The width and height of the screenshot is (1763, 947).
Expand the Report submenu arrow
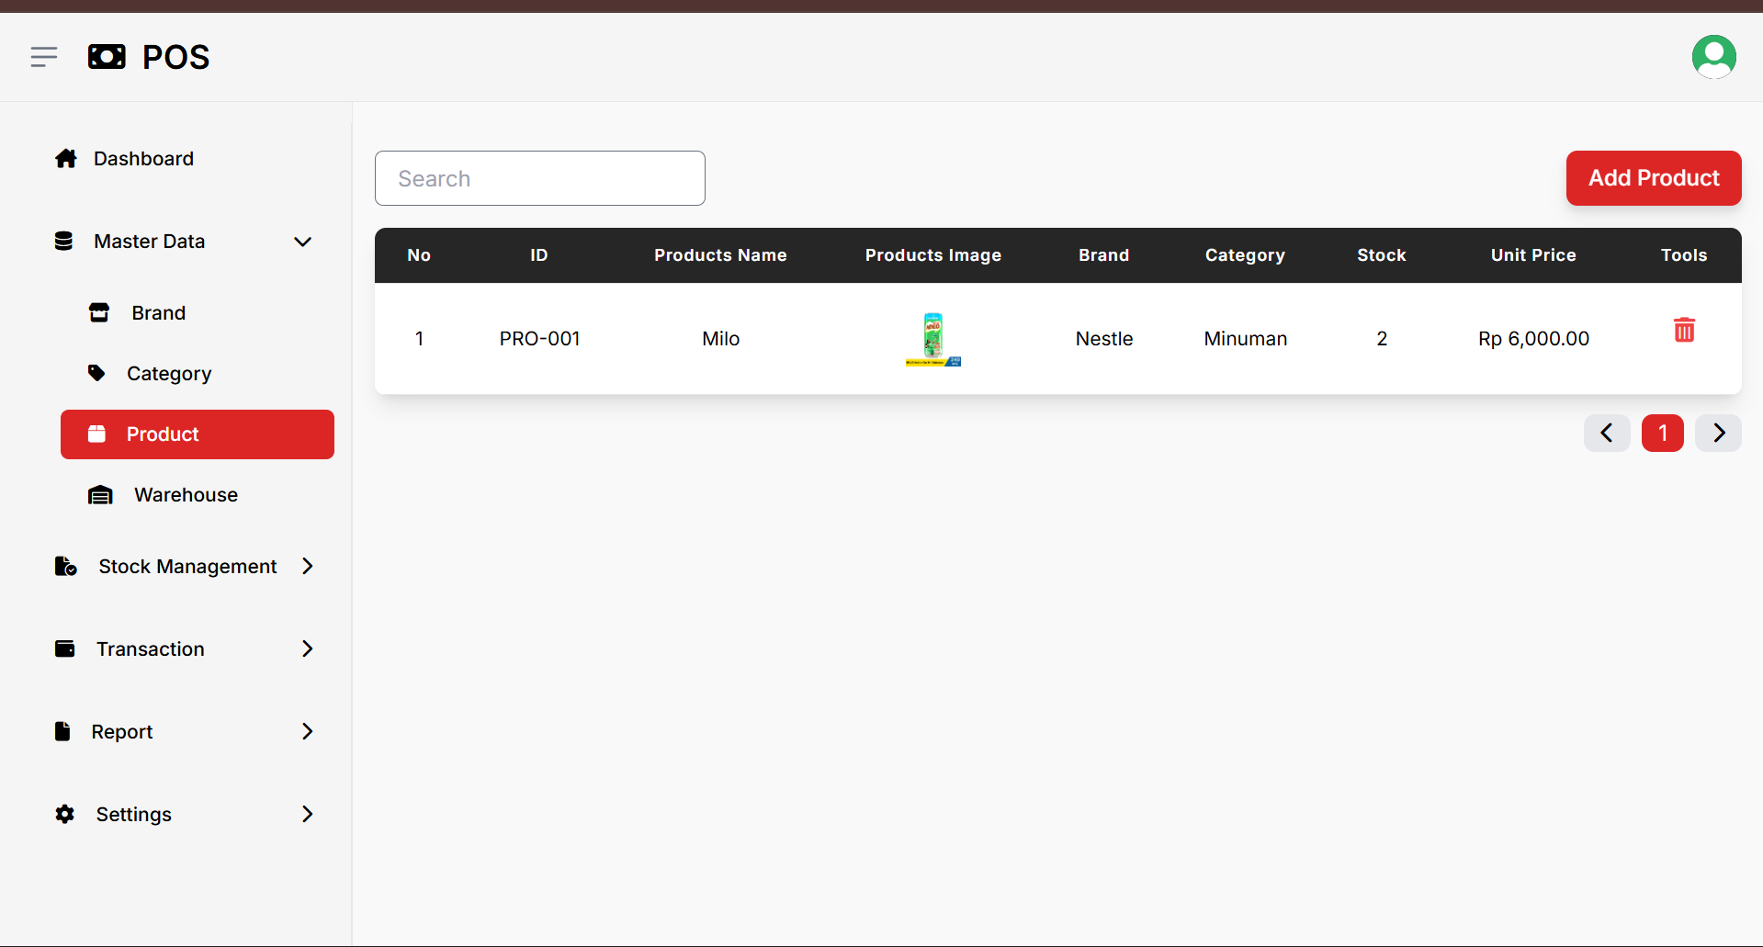(x=308, y=732)
